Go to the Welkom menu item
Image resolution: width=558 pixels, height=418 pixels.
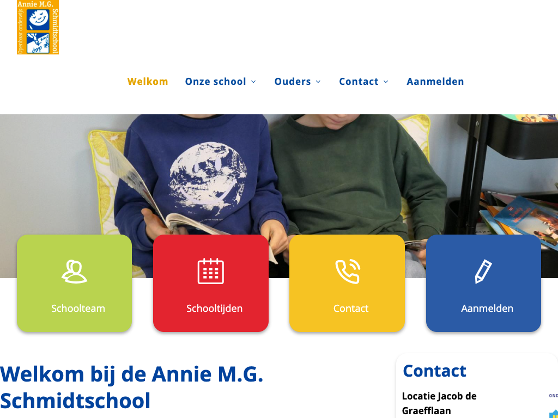coord(148,82)
